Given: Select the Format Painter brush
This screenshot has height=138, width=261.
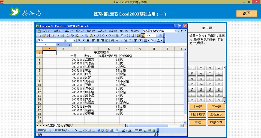Looking at the screenshot, I should coord(98,36).
